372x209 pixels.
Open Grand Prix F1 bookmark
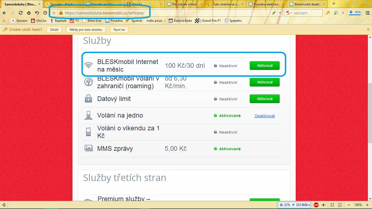(208, 21)
